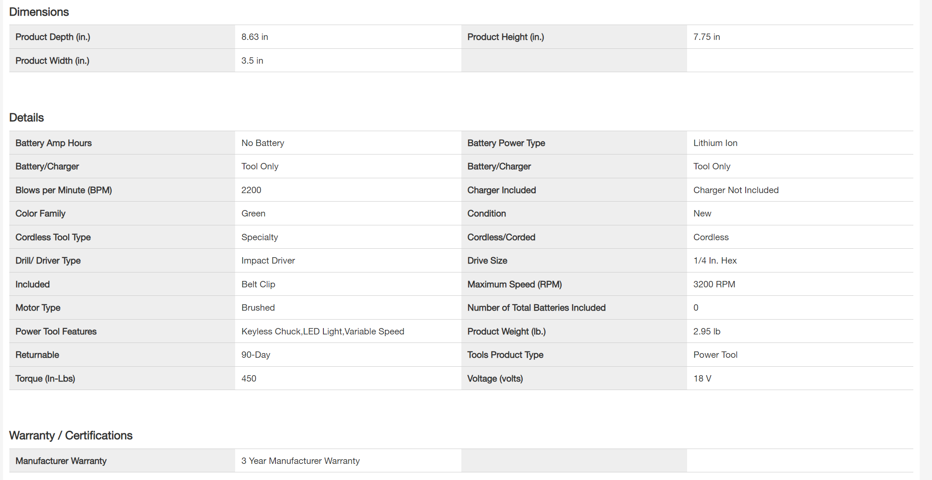
Task: Select the 90-Day returnable value
Action: pos(255,355)
